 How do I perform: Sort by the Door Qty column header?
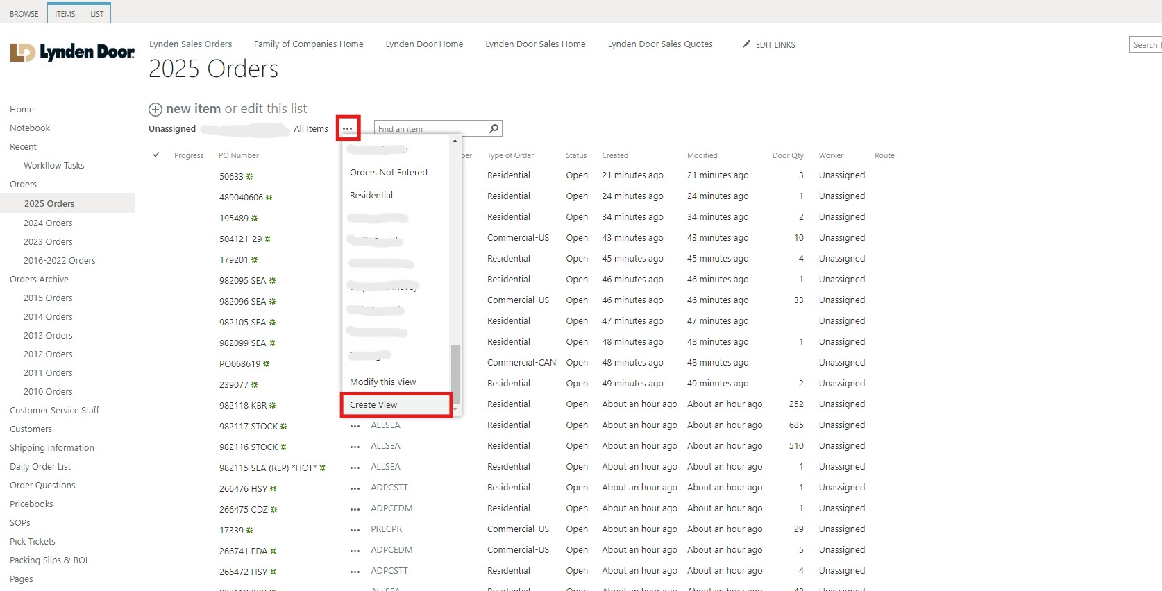pyautogui.click(x=788, y=155)
